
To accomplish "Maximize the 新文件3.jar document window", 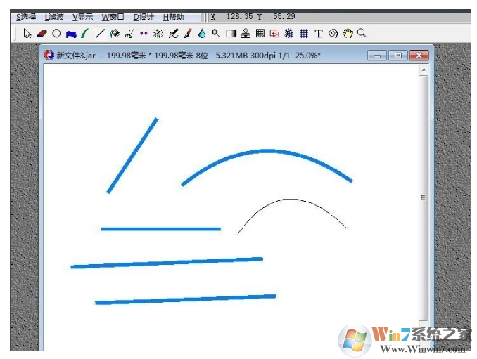I will click(397, 55).
